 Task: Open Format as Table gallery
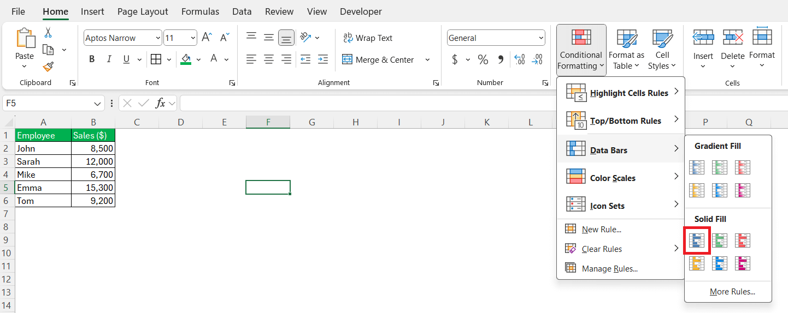626,50
